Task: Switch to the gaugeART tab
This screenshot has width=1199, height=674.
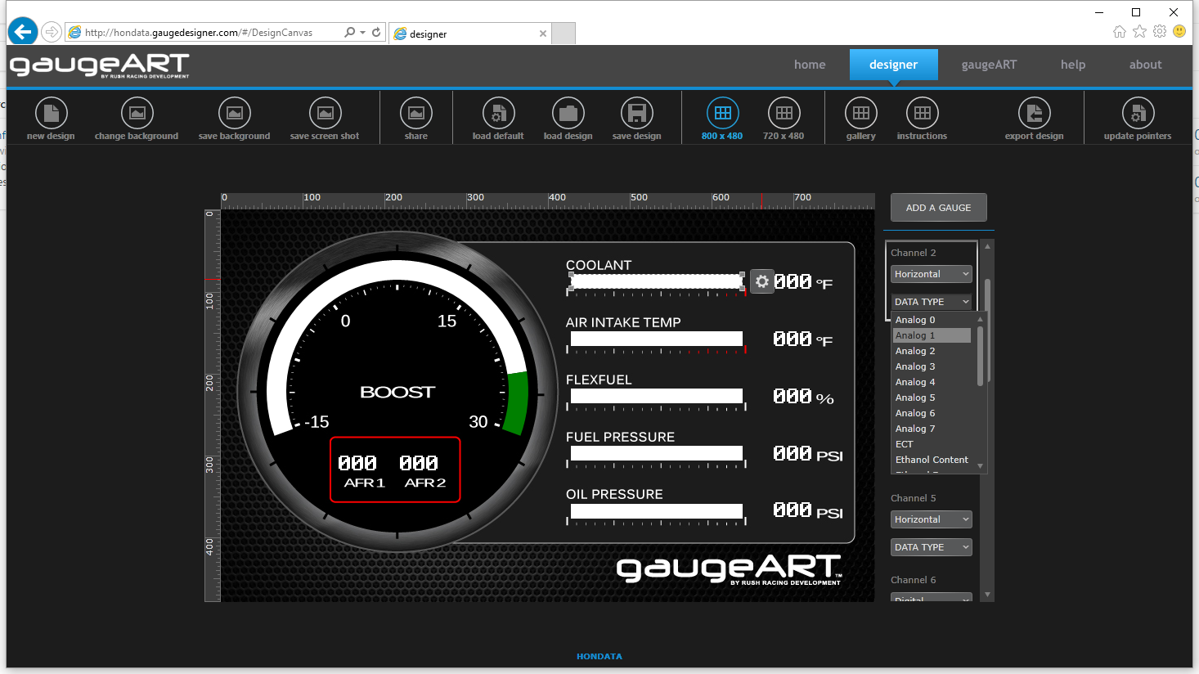Action: point(989,64)
